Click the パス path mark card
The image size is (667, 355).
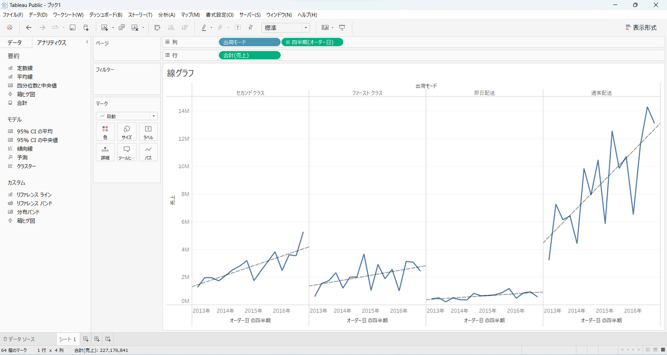pyautogui.click(x=148, y=152)
